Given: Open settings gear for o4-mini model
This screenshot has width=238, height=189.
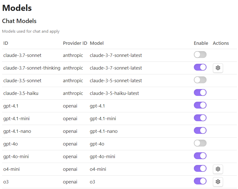Looking at the screenshot, I should coord(218,169).
